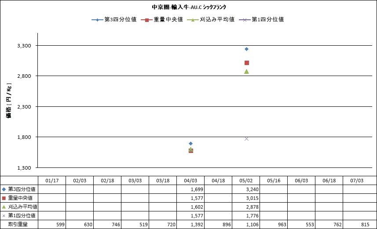The height and width of the screenshot is (229, 377).
Task: Click the blue diamond marker in the table's 第3四分位値 row
Action: pyautogui.click(x=4, y=189)
